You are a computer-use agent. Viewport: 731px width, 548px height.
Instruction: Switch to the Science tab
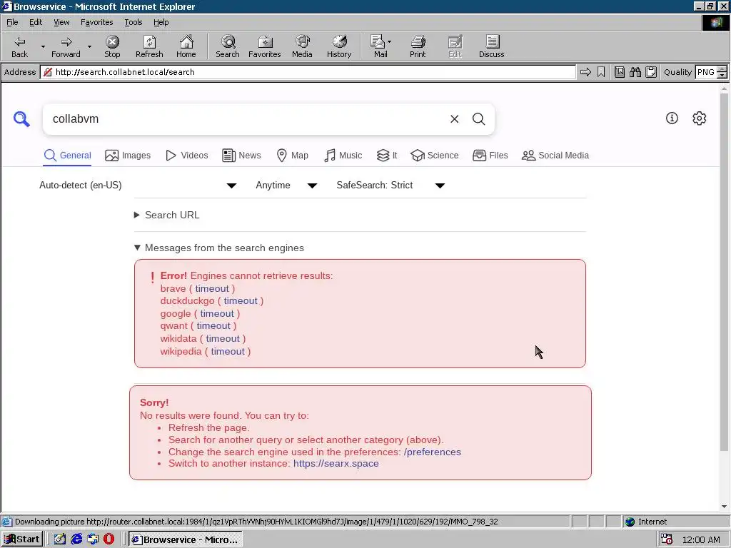click(x=434, y=155)
